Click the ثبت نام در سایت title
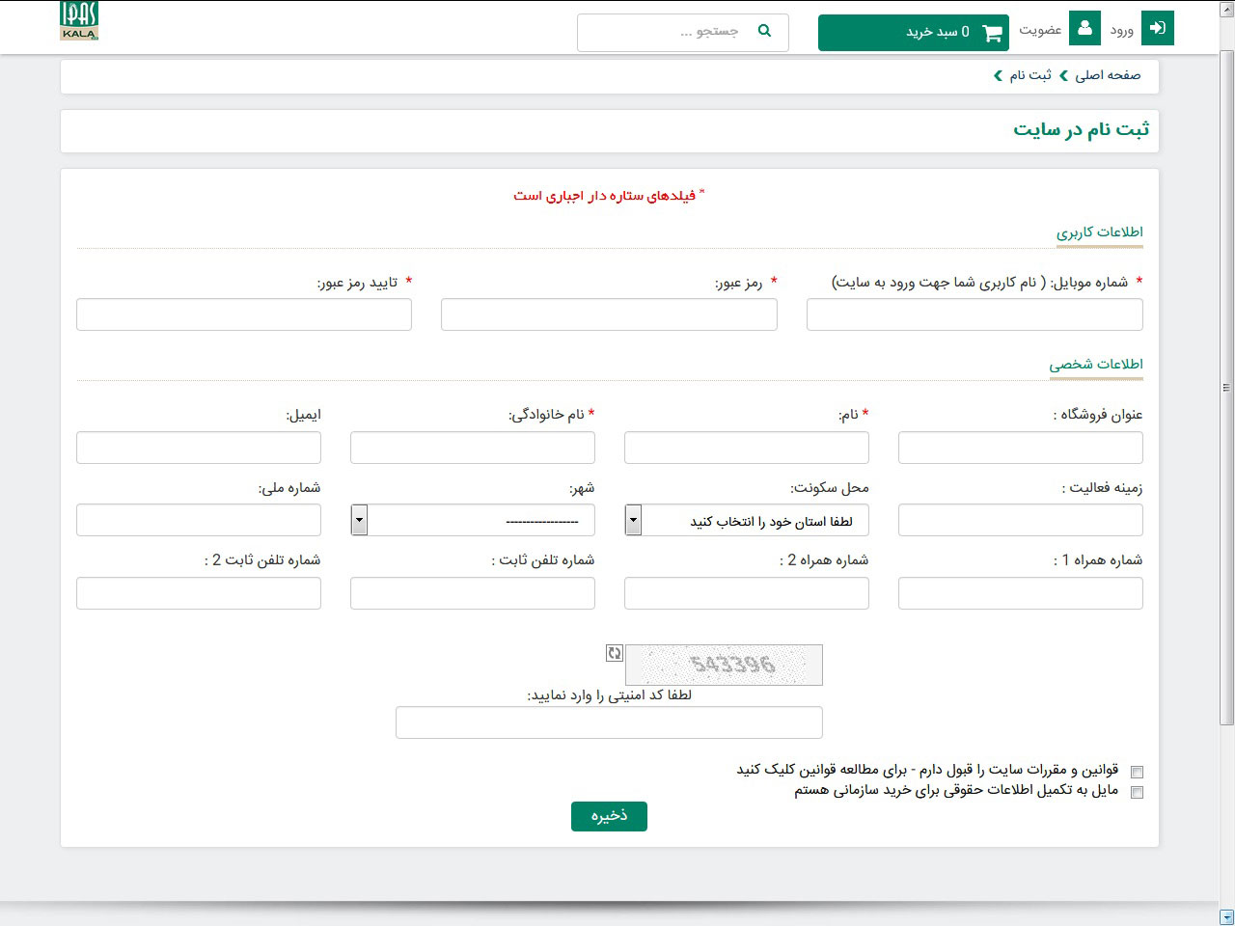 pos(1082,129)
